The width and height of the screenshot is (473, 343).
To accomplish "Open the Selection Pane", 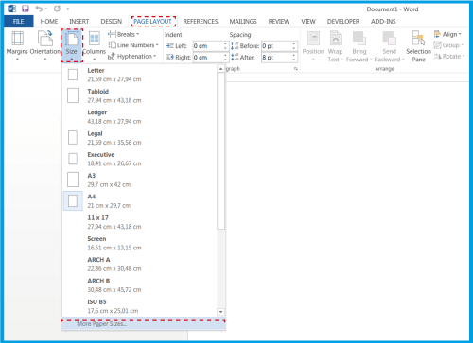I will [418, 46].
